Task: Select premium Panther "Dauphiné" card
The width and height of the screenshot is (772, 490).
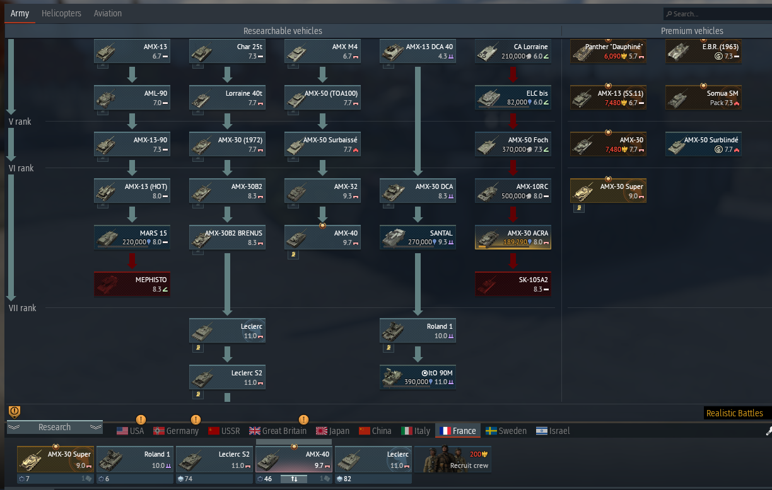Action: click(608, 51)
